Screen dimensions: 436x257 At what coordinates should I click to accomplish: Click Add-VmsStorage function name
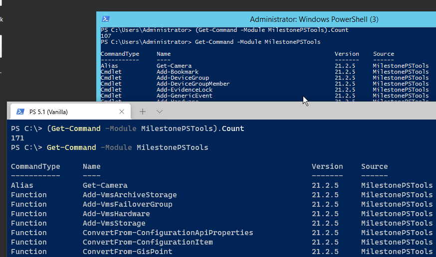click(114, 223)
